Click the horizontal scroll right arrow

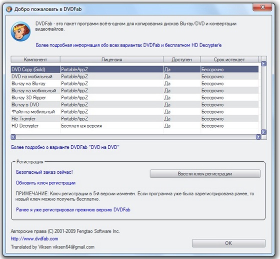258,137
